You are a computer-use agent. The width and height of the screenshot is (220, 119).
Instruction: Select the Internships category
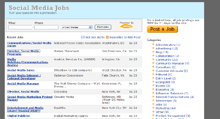166,101
